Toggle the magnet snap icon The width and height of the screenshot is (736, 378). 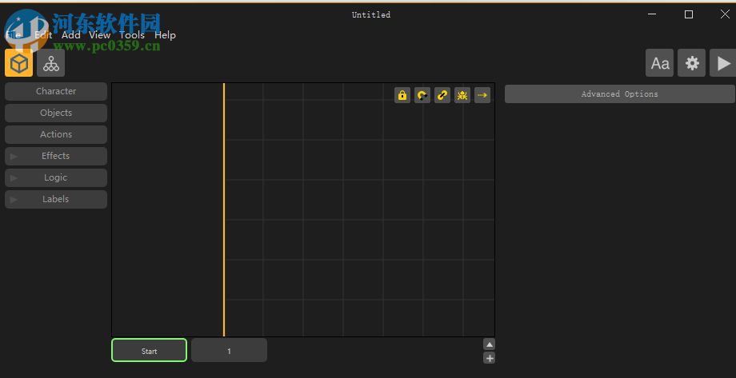(422, 95)
